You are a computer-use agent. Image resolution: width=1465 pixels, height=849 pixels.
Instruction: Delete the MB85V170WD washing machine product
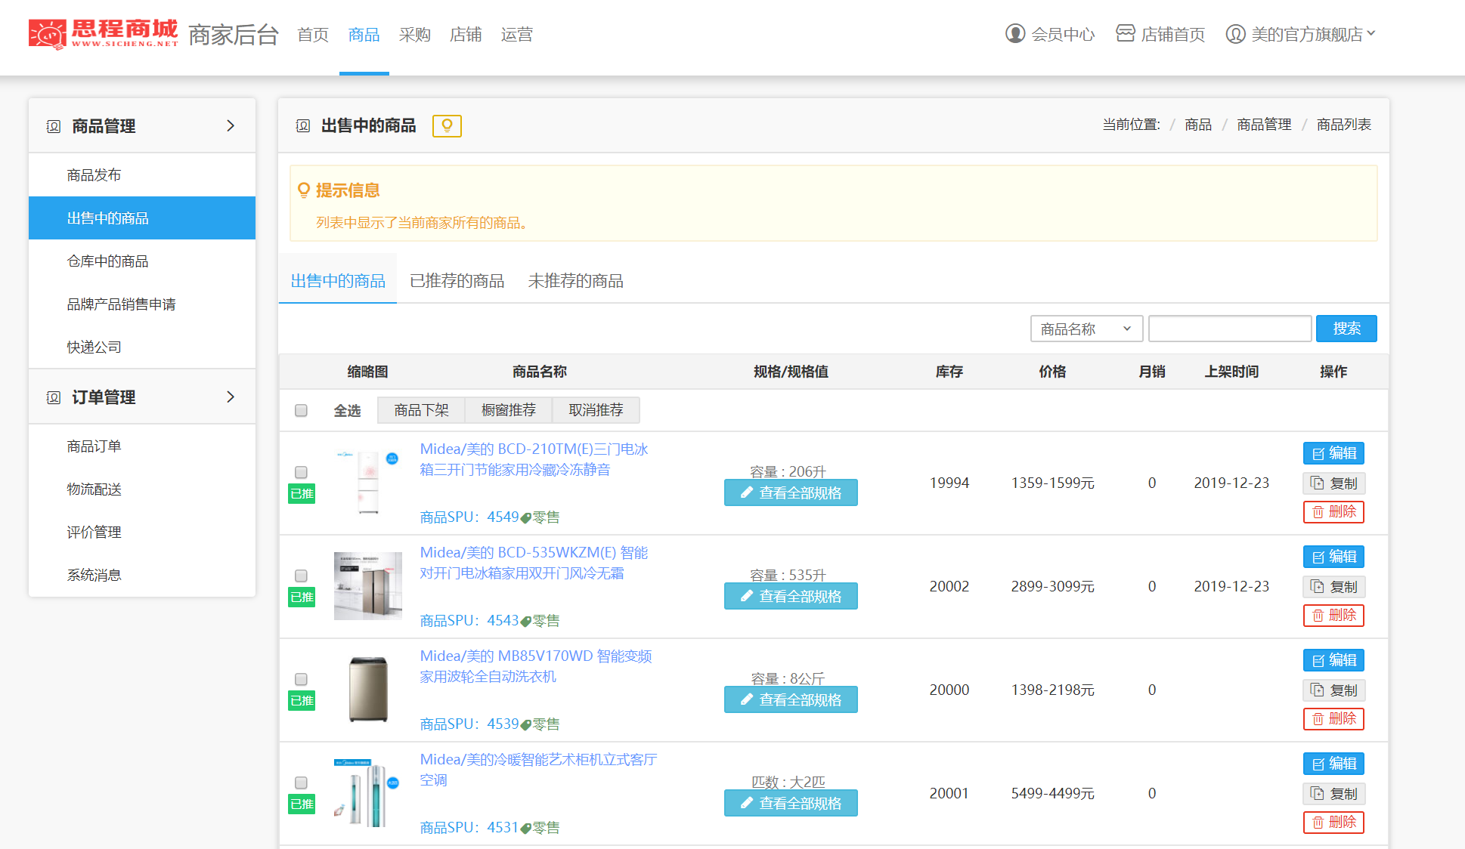tap(1333, 719)
